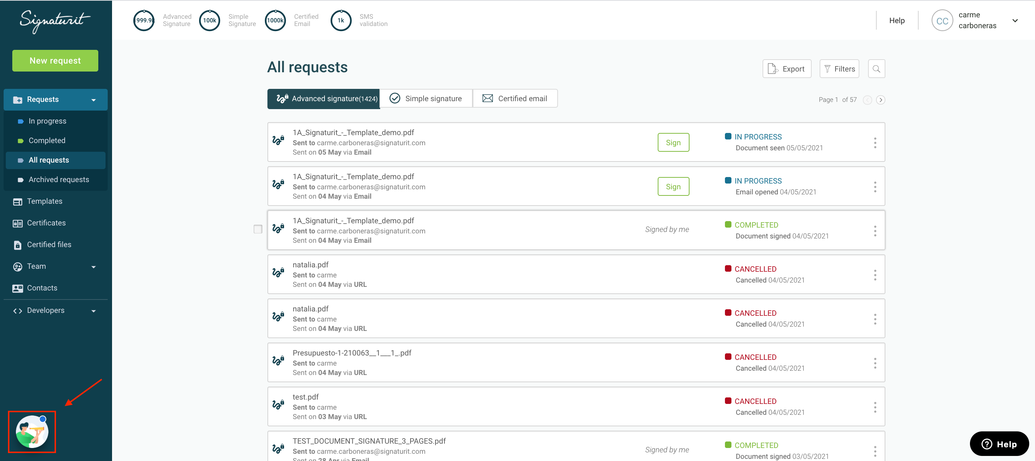Click the Export button
The height and width of the screenshot is (461, 1035).
click(x=787, y=69)
